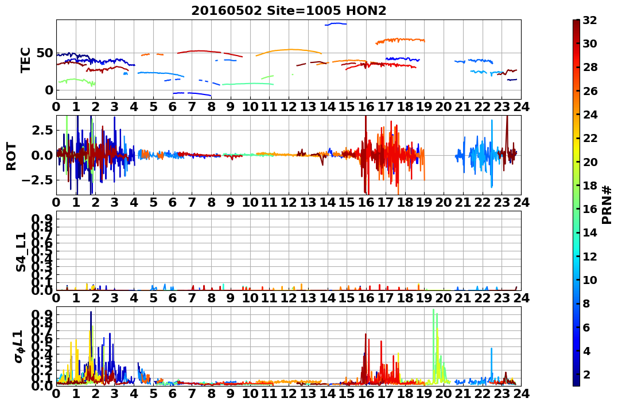Screen dimensions: 618x406
Task: Click hour '6' under the ROT panel
Action: [173, 203]
